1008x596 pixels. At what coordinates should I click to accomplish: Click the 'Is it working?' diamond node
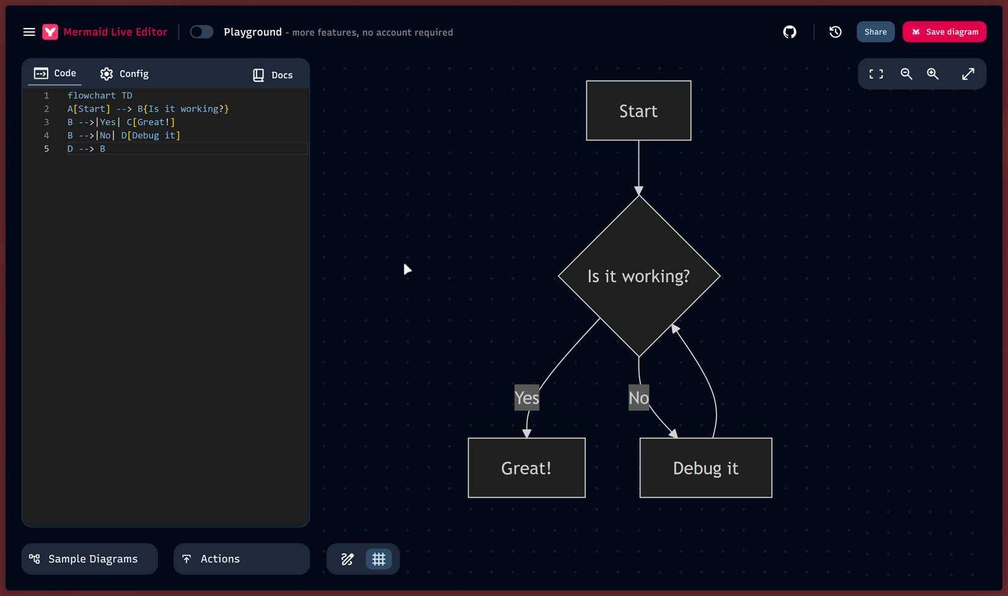[638, 276]
